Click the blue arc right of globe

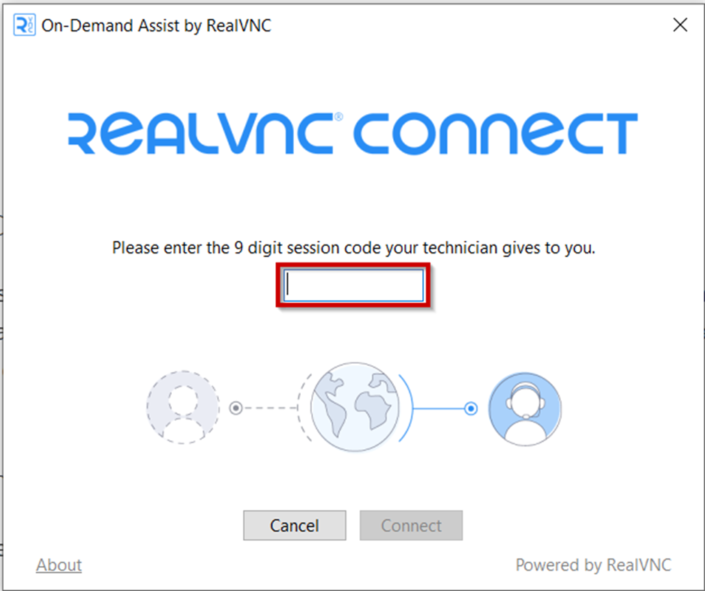tap(406, 407)
